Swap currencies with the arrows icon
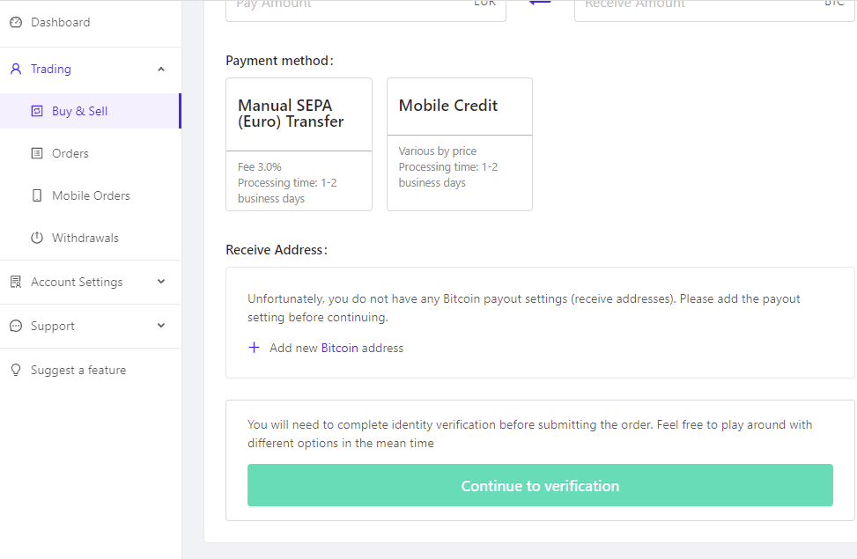 click(540, 3)
